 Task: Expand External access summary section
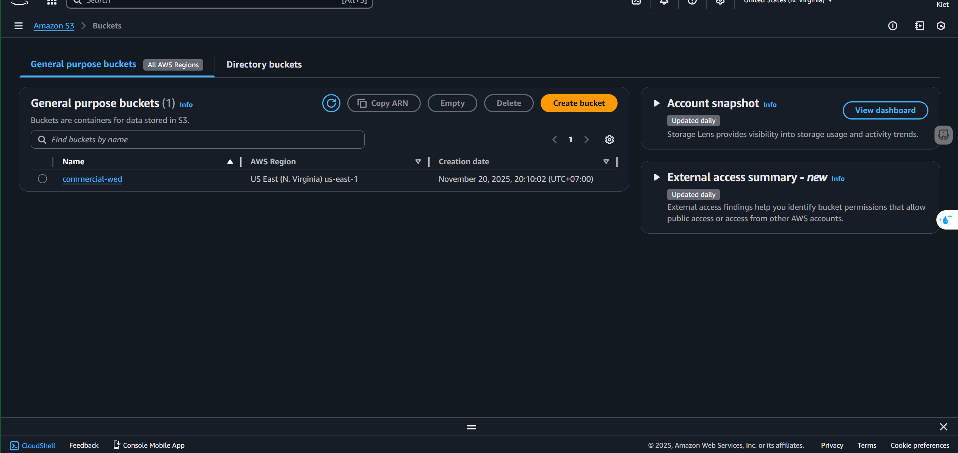[657, 177]
